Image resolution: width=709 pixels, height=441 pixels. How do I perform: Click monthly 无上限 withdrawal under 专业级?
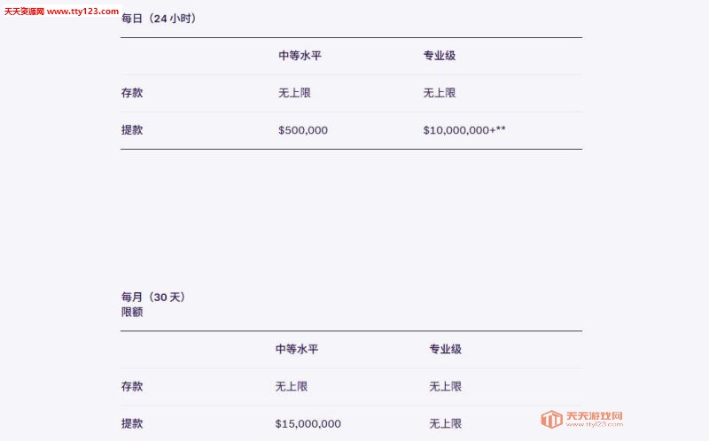point(445,423)
